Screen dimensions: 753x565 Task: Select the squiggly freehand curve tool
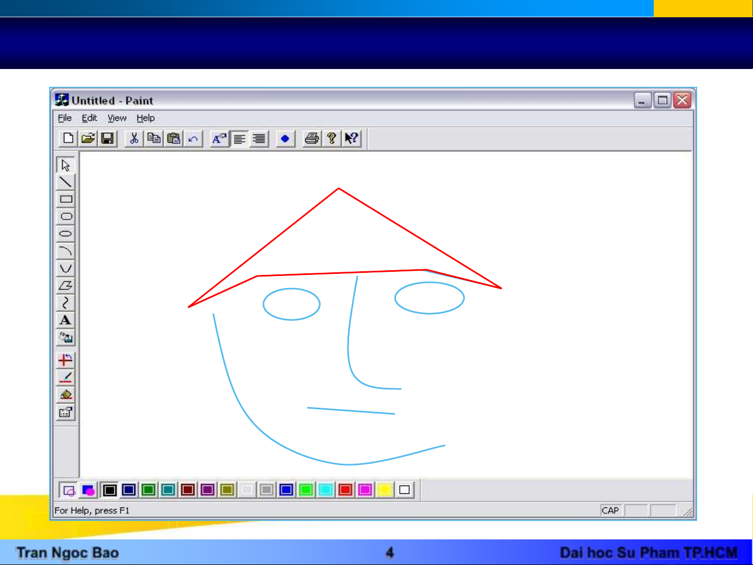pos(65,303)
